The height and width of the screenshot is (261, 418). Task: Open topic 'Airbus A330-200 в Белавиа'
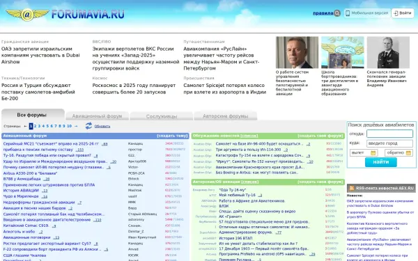30,173
